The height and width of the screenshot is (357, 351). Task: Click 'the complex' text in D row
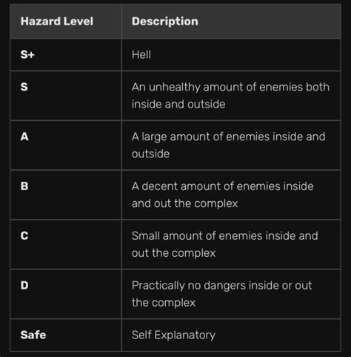point(164,303)
